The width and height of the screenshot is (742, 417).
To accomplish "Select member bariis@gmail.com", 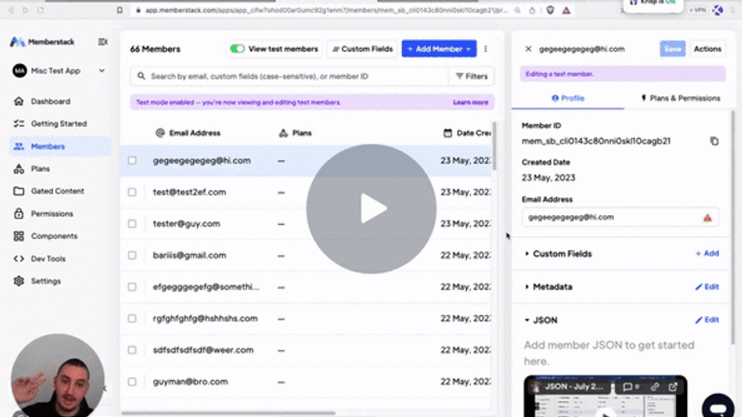I will (x=189, y=256).
